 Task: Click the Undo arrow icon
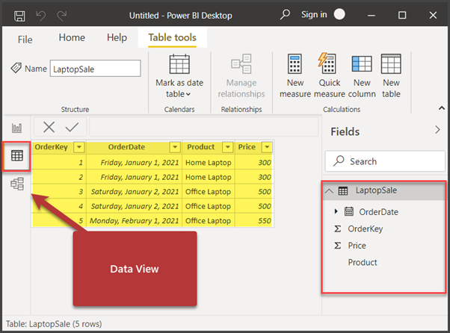pyautogui.click(x=41, y=16)
